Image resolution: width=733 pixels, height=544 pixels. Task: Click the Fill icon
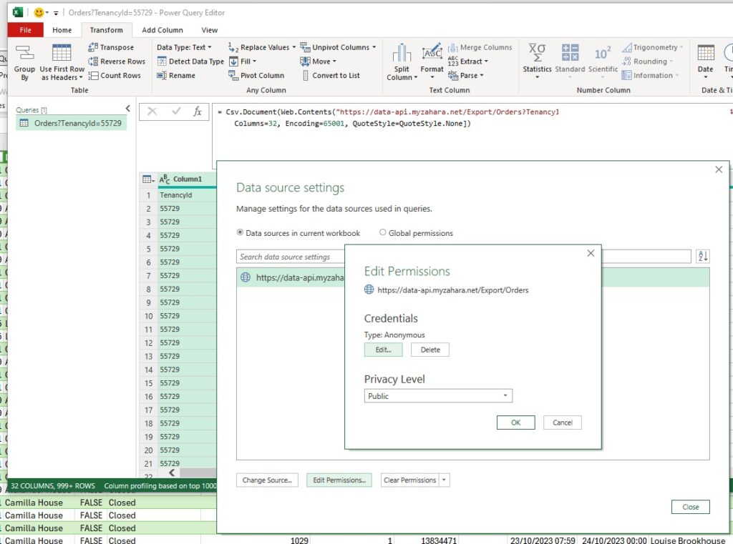pos(233,61)
